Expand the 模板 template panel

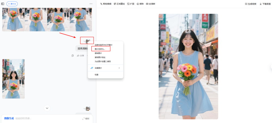[x=86, y=119]
